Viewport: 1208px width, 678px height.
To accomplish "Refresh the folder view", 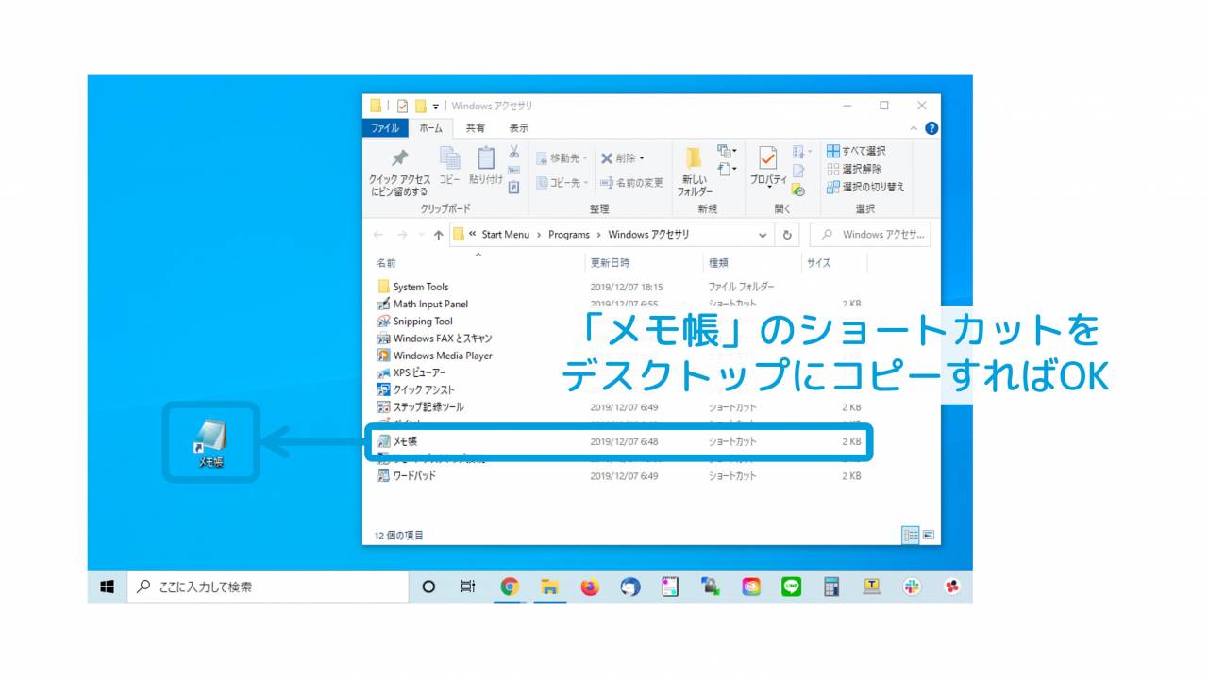I will (x=787, y=235).
